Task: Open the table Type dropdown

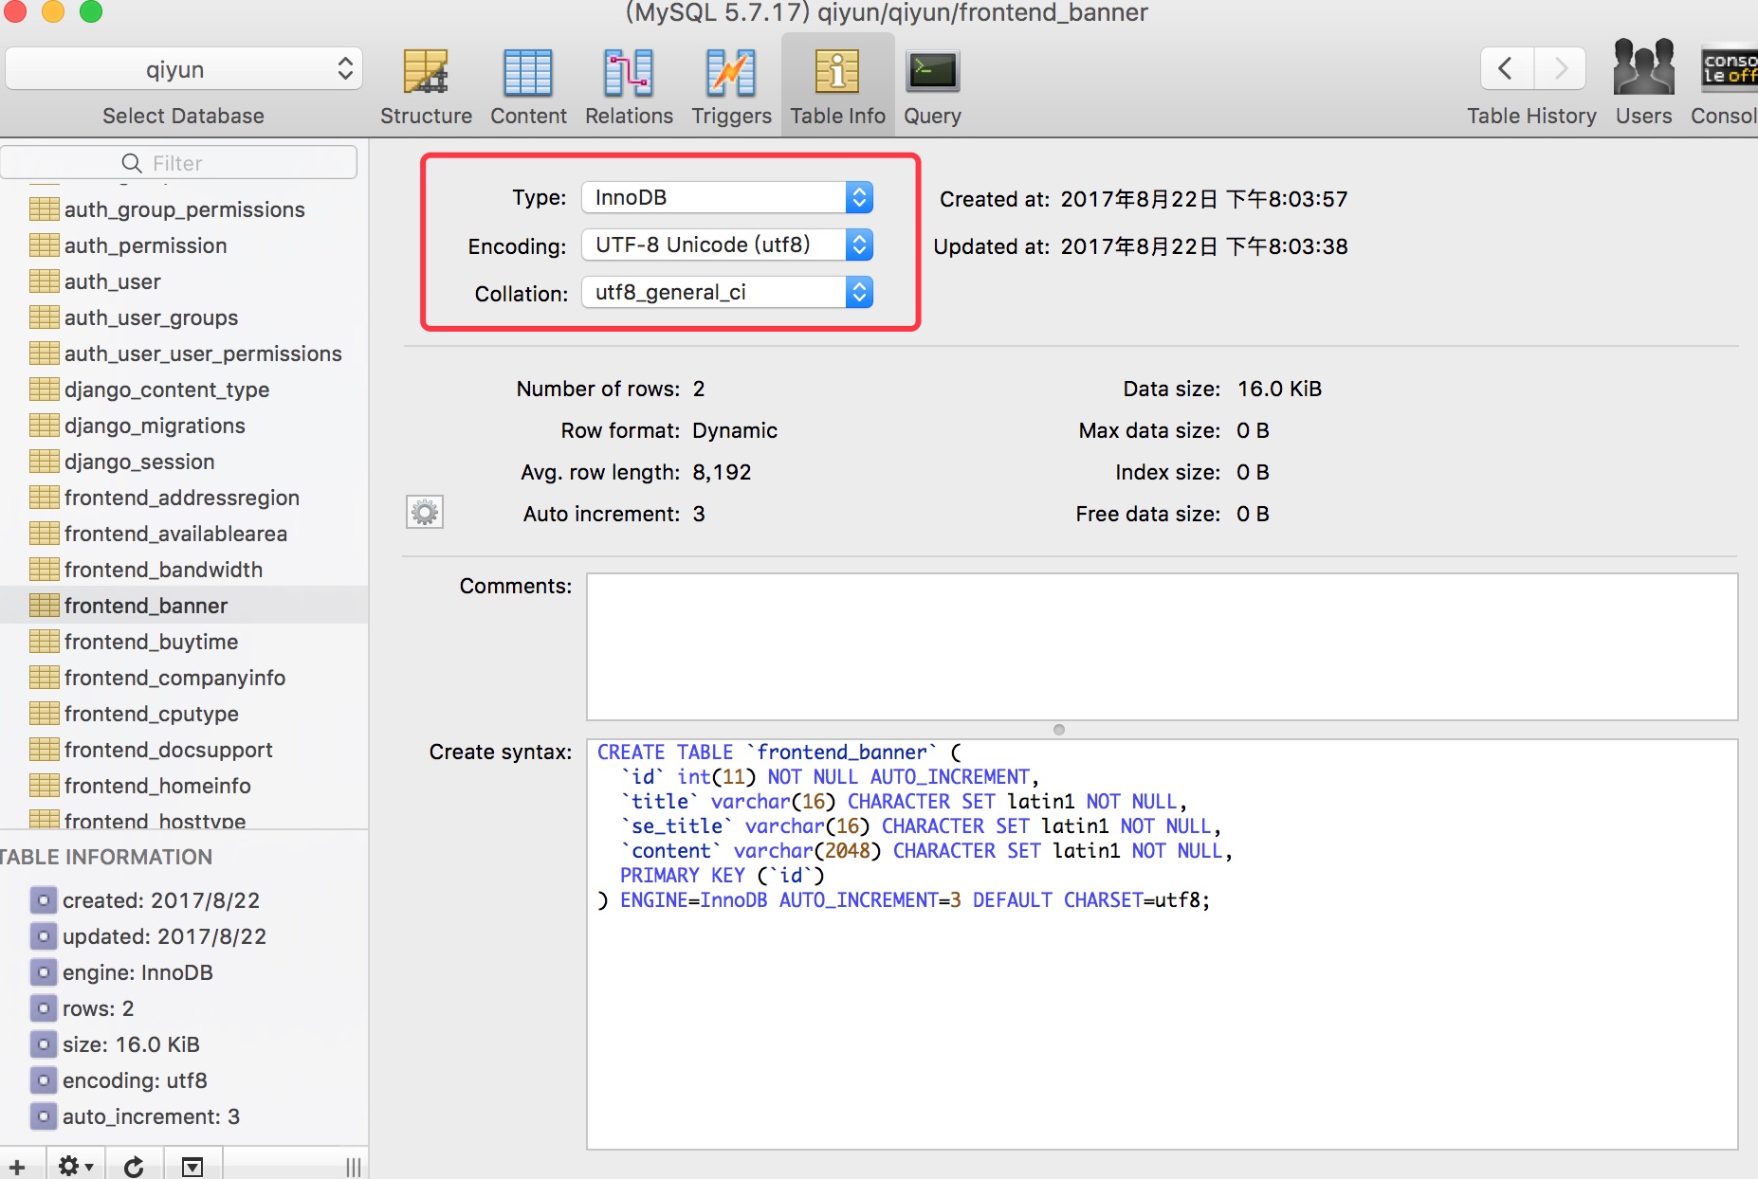Action: pos(727,197)
